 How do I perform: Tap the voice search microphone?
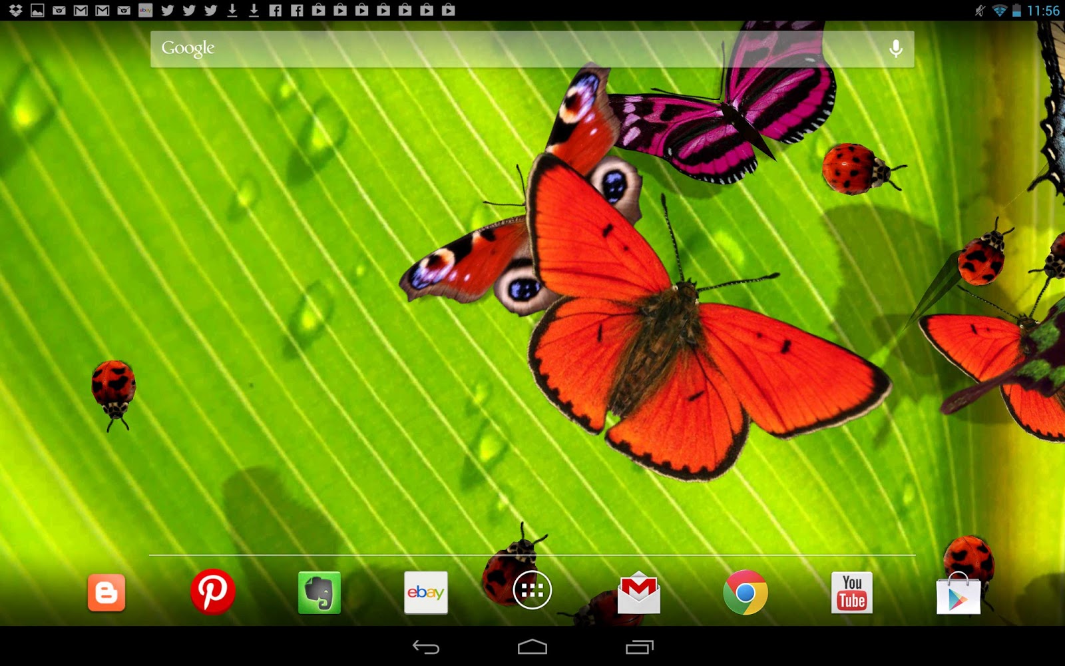pyautogui.click(x=897, y=49)
